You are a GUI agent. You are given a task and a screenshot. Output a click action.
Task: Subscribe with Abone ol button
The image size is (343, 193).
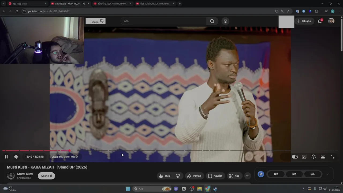(46, 176)
